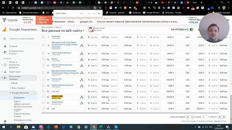Click the К строке row number field
Viewport: 232px width, 130px height.
click(x=204, y=117)
